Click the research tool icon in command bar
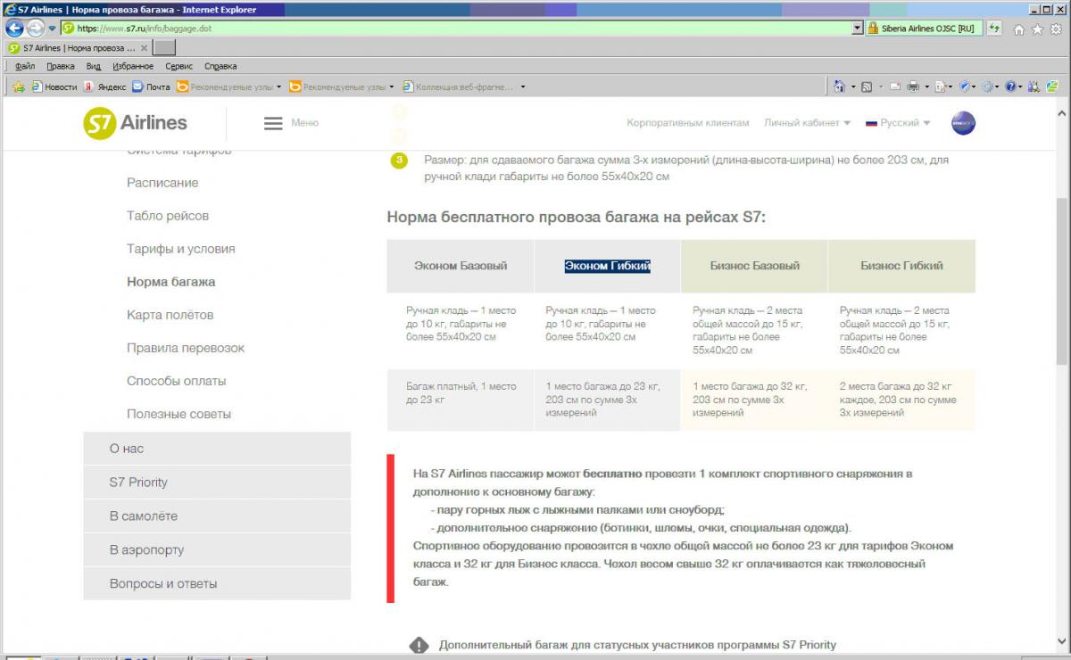The image size is (1071, 660). 1034,87
